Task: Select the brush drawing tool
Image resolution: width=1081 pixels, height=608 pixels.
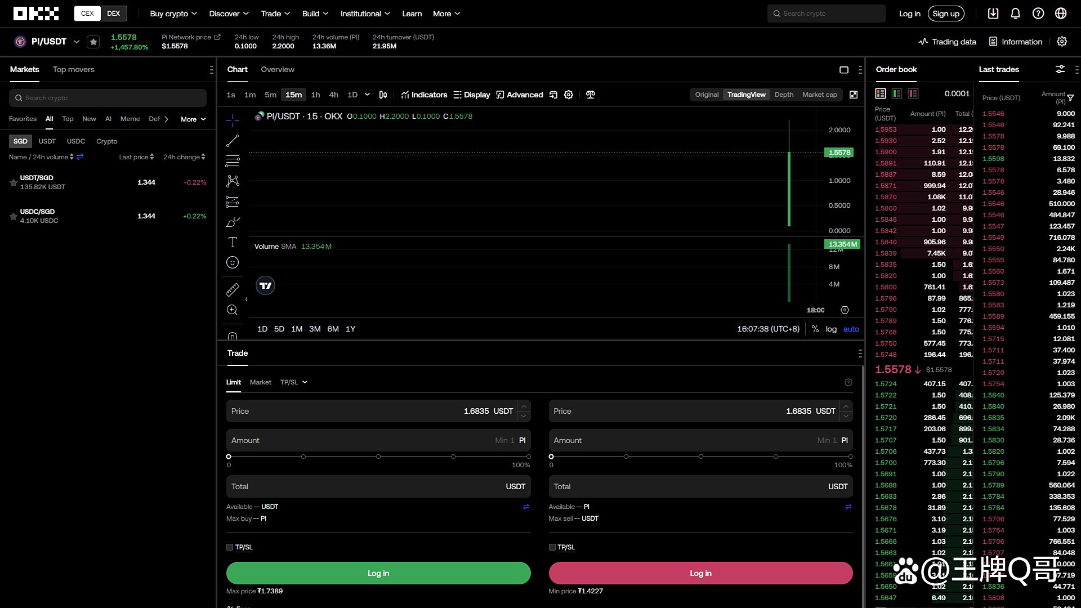Action: pyautogui.click(x=233, y=222)
